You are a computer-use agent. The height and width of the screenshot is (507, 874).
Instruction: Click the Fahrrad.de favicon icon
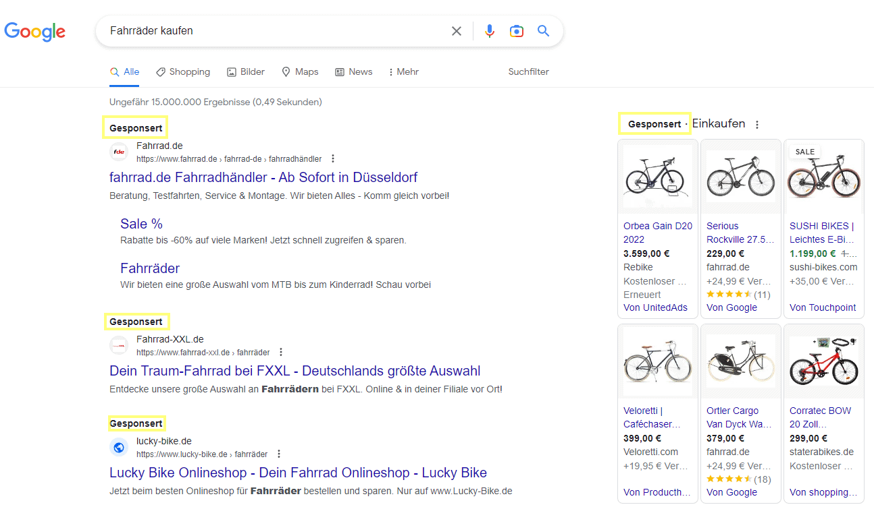pos(119,152)
